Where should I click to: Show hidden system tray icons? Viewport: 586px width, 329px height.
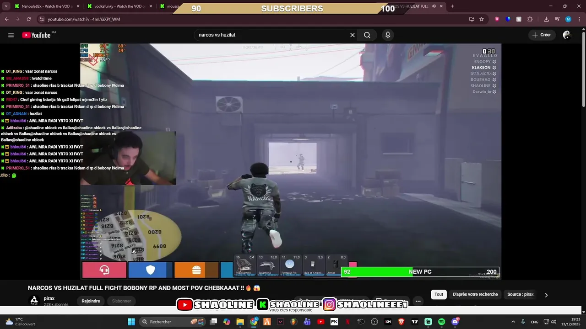coord(513,322)
